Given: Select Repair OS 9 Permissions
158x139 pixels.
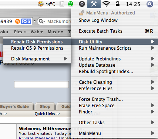Looking at the screenshot, I should 37,48.
